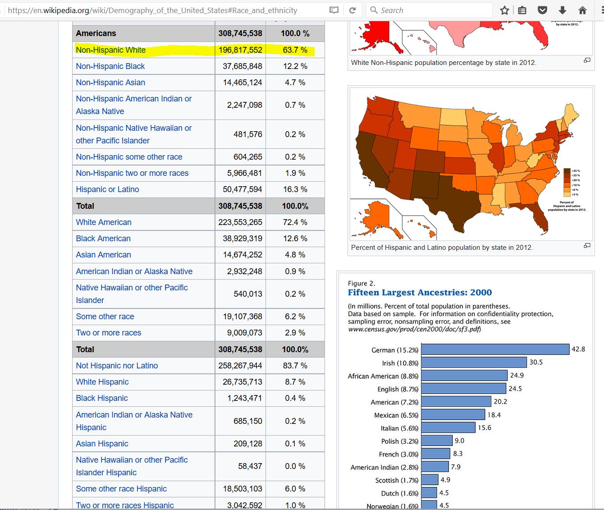Image resolution: width=604 pixels, height=510 pixels.
Task: Bookmark this page with the star icon
Action: pyautogui.click(x=504, y=10)
